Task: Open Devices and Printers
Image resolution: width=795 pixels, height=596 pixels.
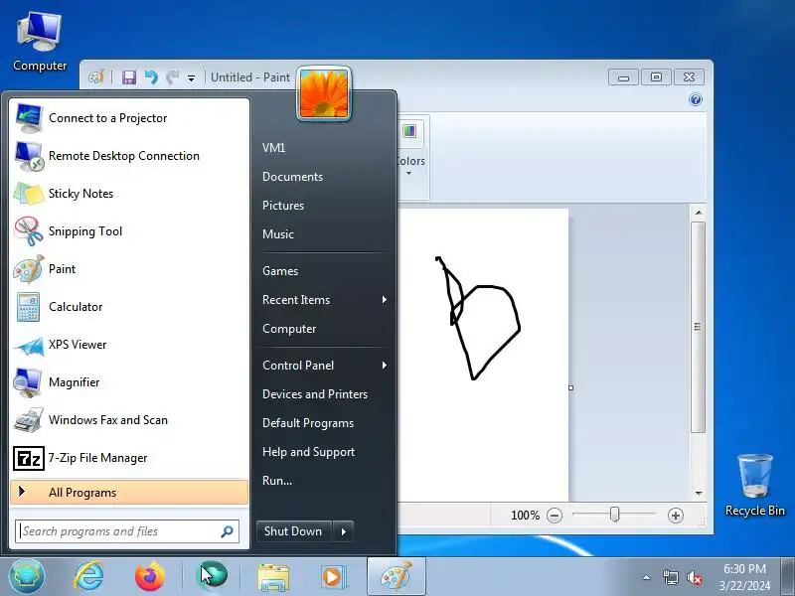Action: 315,393
